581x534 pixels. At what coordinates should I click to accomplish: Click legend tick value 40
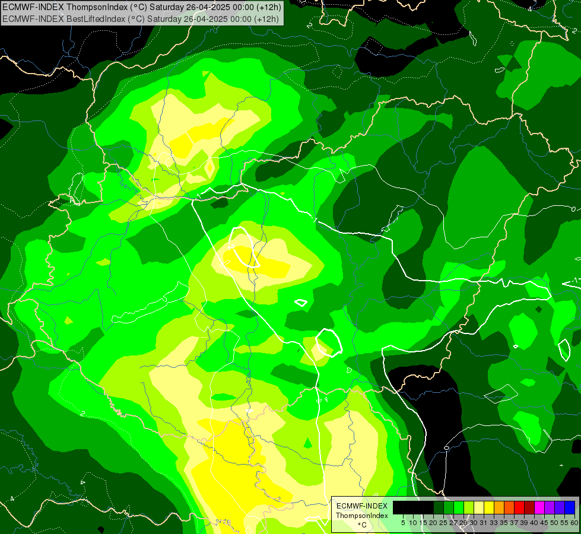tap(534, 523)
